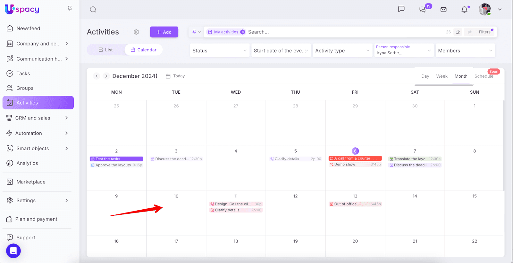Remove the My activities filter chip
Screen dimensions: 513x263
point(243,32)
